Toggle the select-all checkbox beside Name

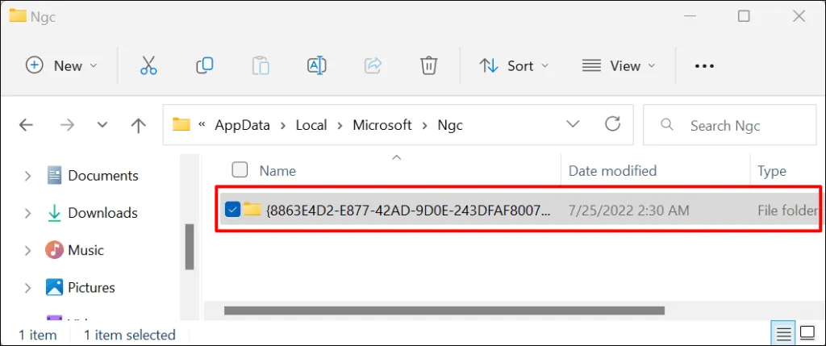pos(240,169)
